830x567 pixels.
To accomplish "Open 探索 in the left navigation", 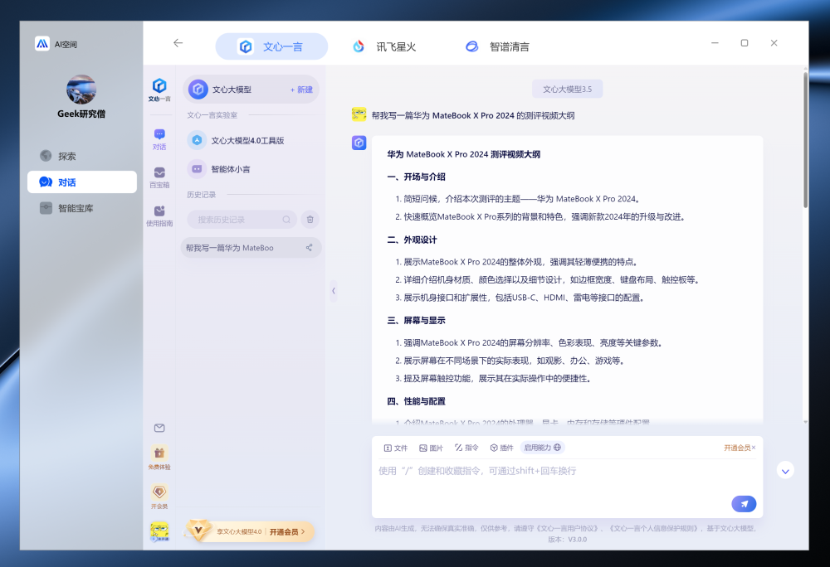I will (81, 156).
